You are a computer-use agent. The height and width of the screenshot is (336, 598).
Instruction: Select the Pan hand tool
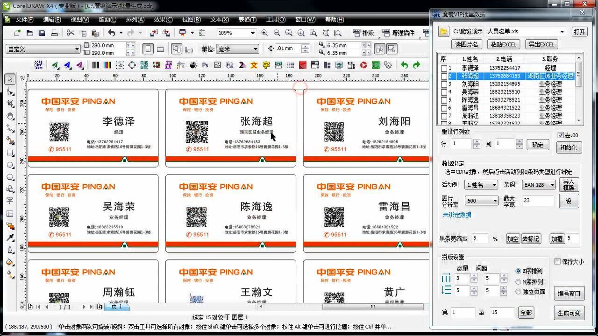10,116
